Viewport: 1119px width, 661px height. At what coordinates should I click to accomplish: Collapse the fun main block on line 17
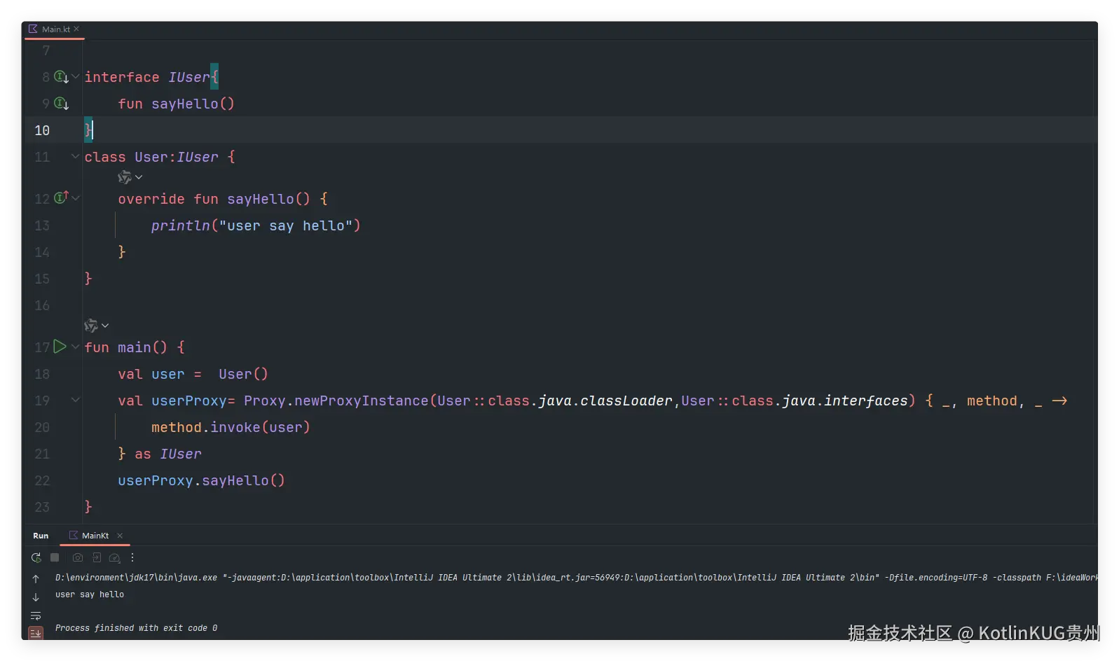click(x=75, y=347)
